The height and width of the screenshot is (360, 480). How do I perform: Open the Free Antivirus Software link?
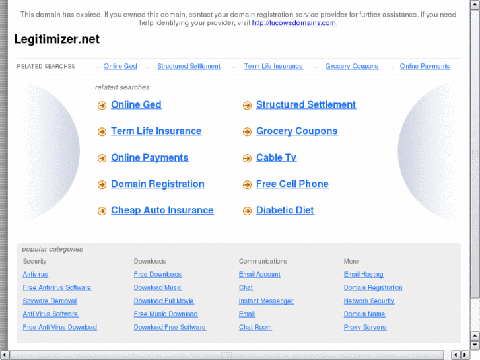click(x=57, y=288)
